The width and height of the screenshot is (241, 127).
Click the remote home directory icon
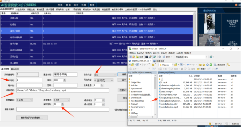(x=207, y=65)
